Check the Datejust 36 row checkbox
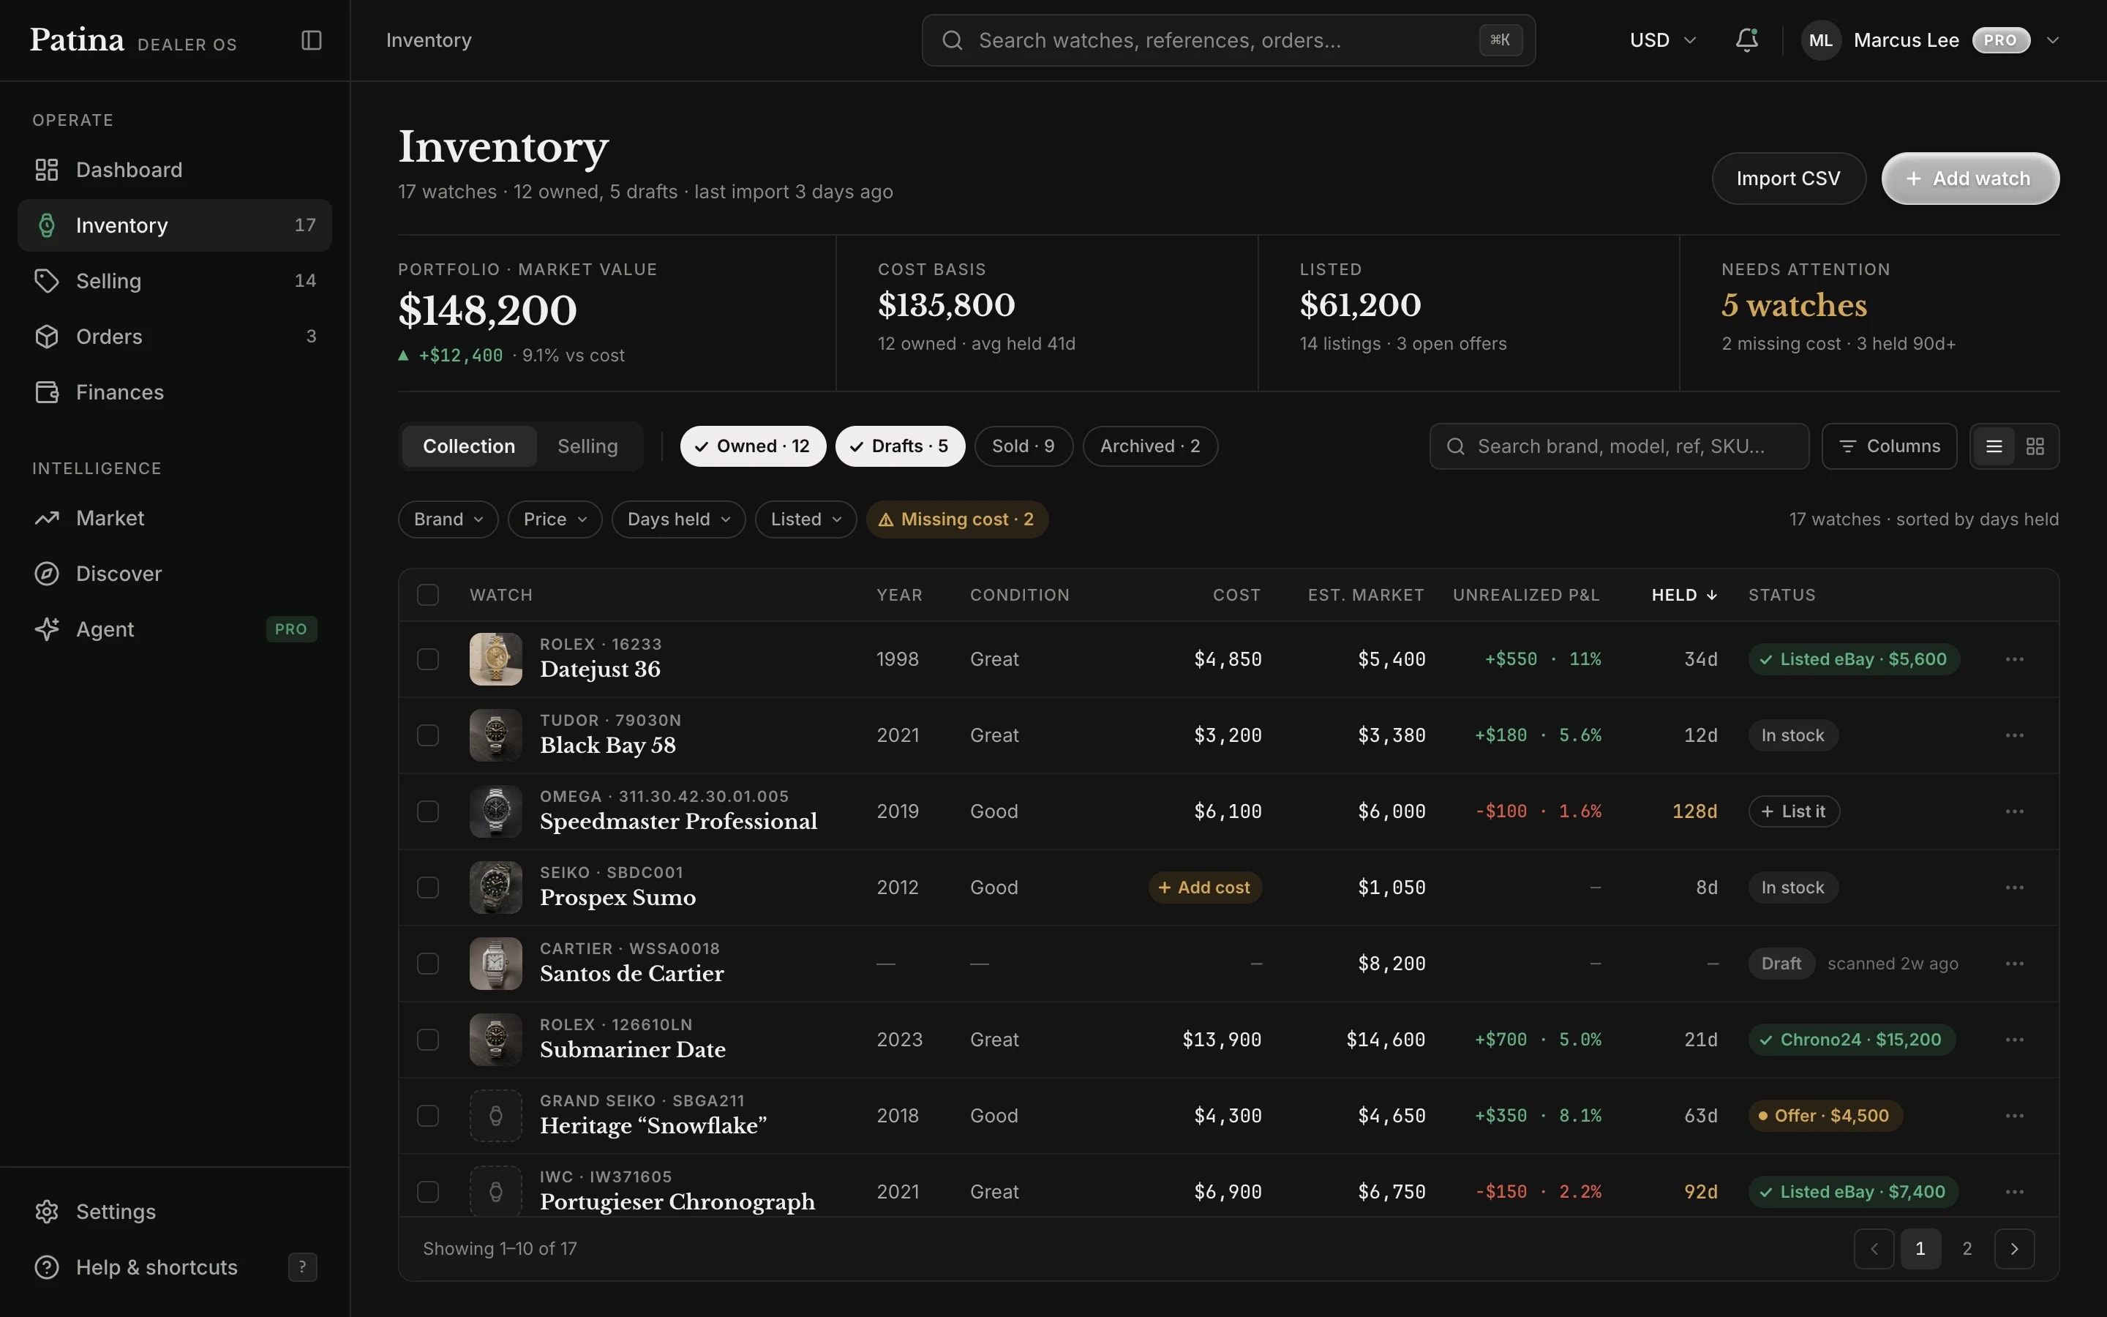 [427, 659]
